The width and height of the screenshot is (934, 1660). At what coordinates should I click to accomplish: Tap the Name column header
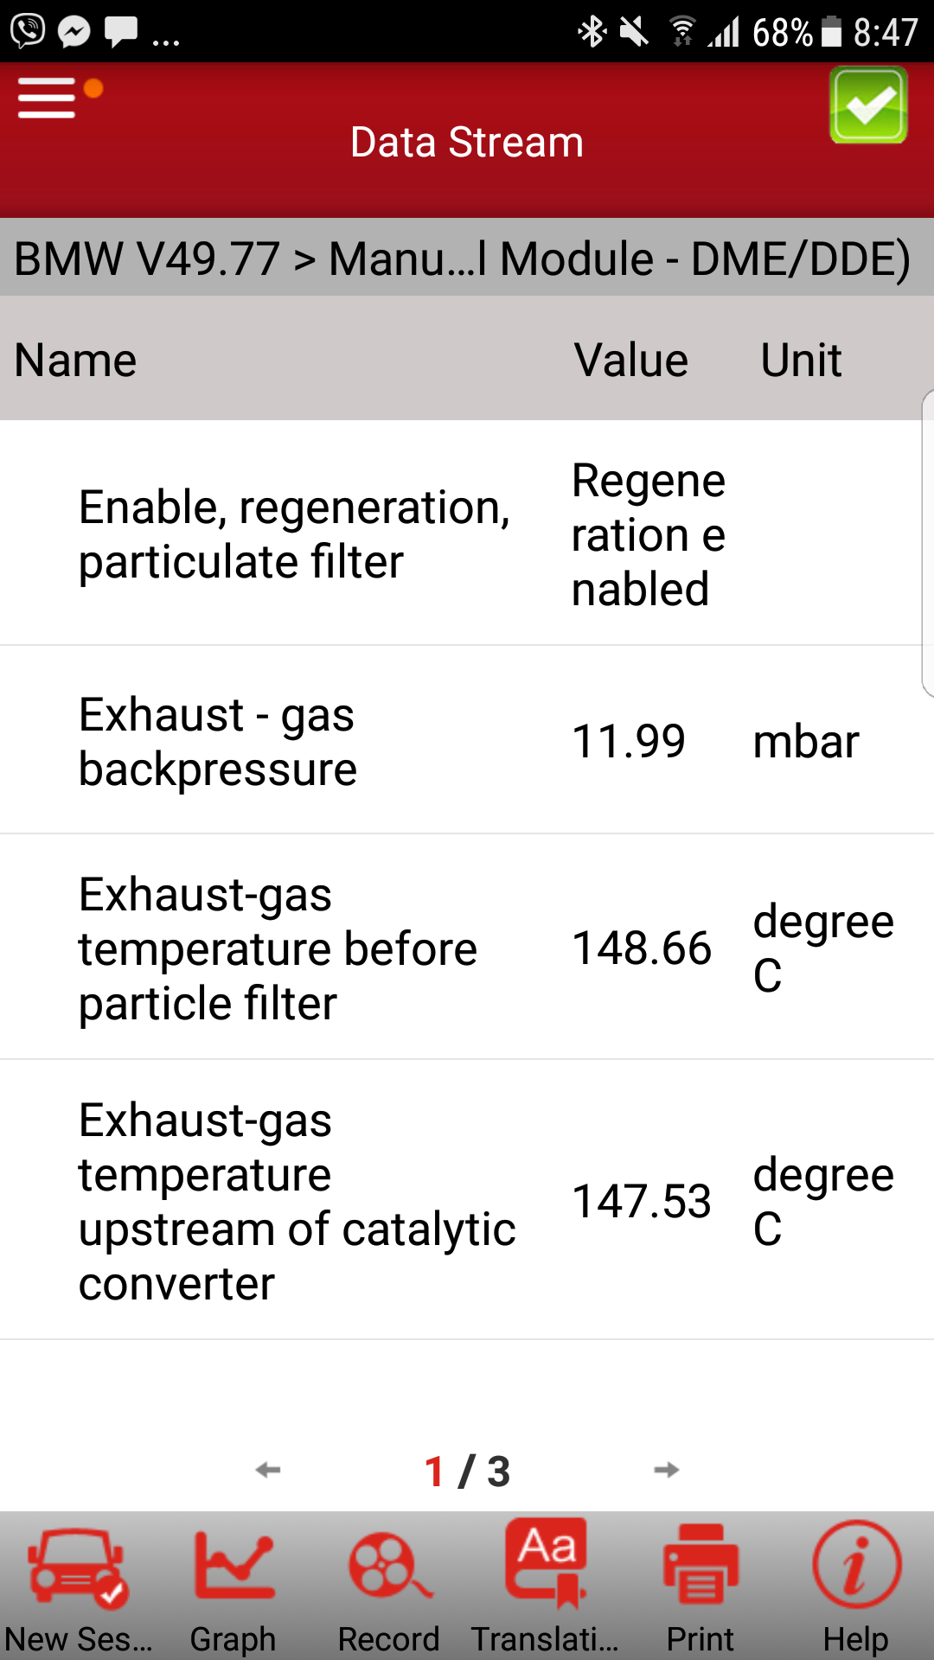[76, 360]
